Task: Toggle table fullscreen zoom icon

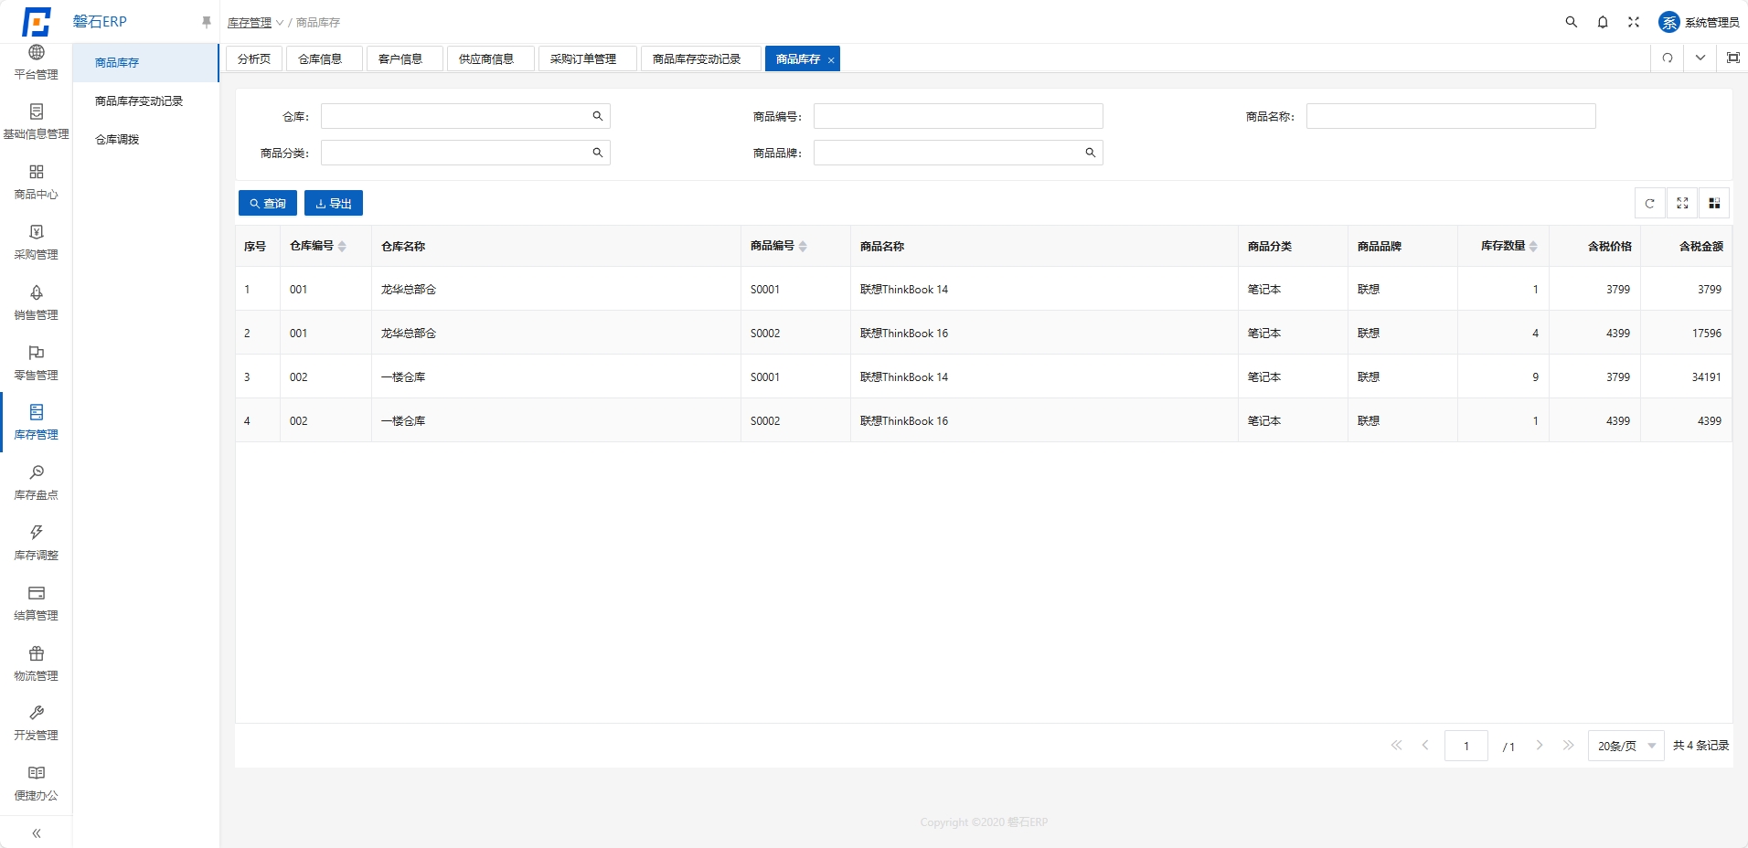Action: pyautogui.click(x=1682, y=204)
